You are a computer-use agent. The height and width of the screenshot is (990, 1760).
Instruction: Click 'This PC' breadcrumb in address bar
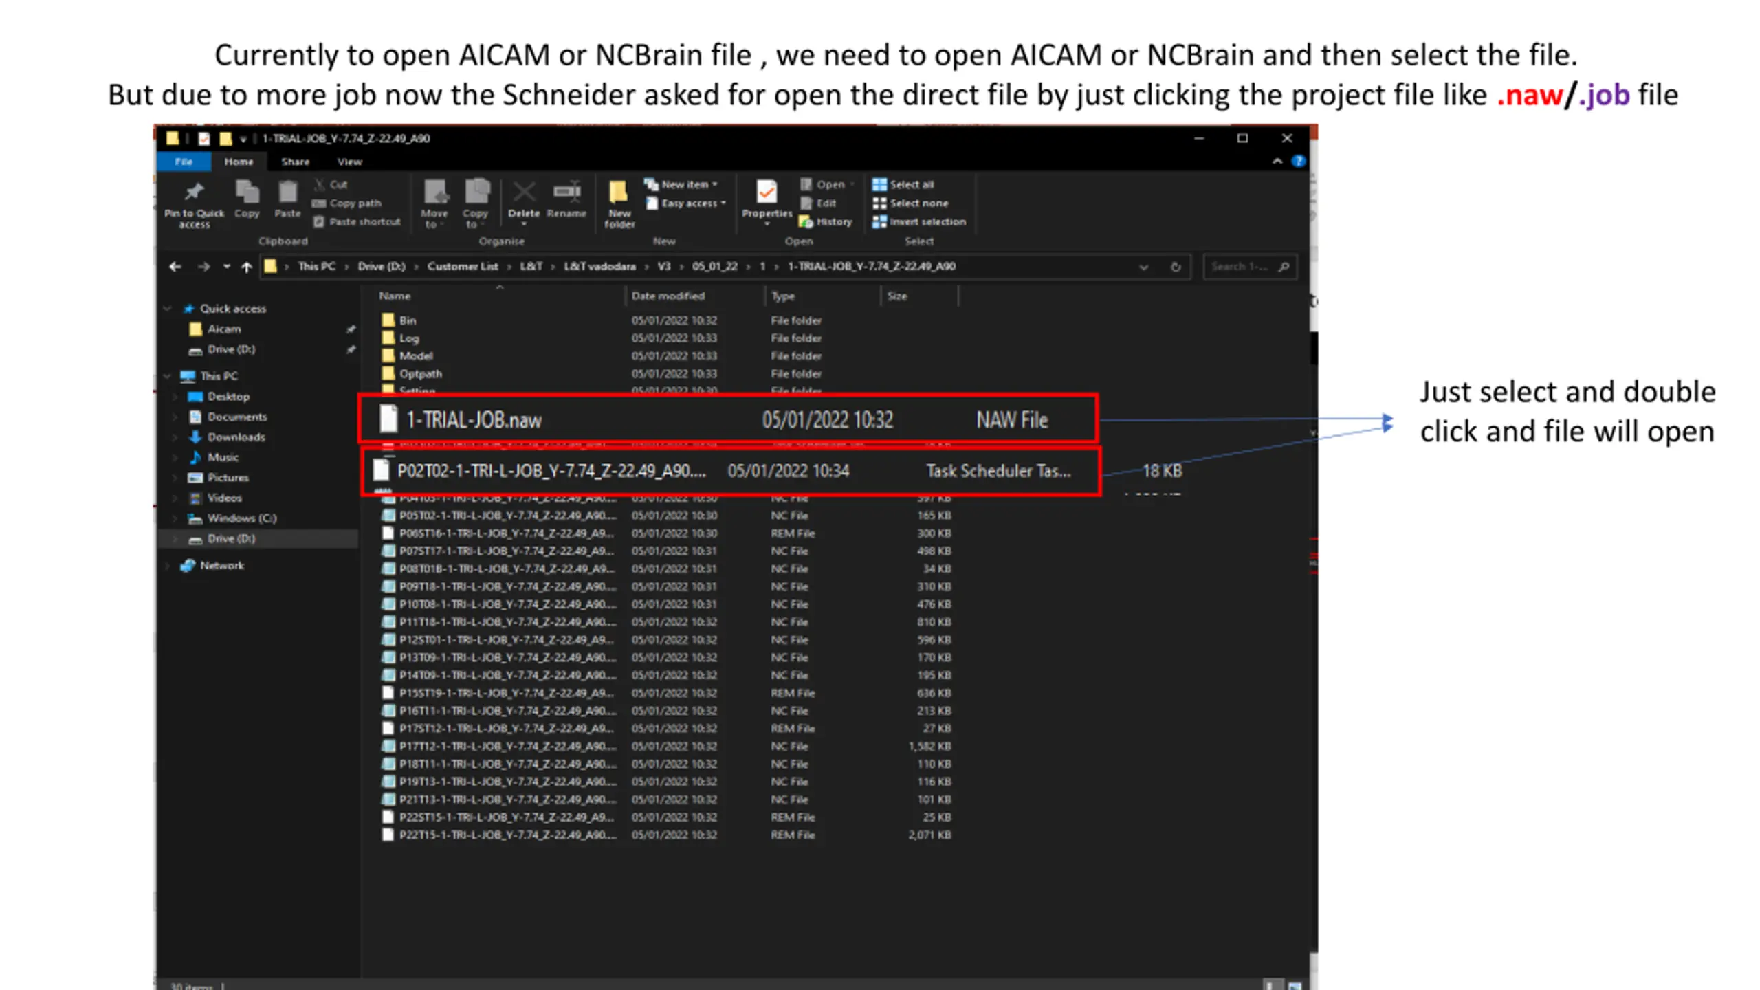[x=316, y=266]
